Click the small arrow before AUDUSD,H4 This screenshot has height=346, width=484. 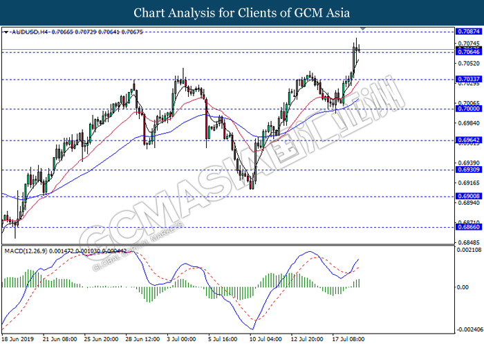6,32
